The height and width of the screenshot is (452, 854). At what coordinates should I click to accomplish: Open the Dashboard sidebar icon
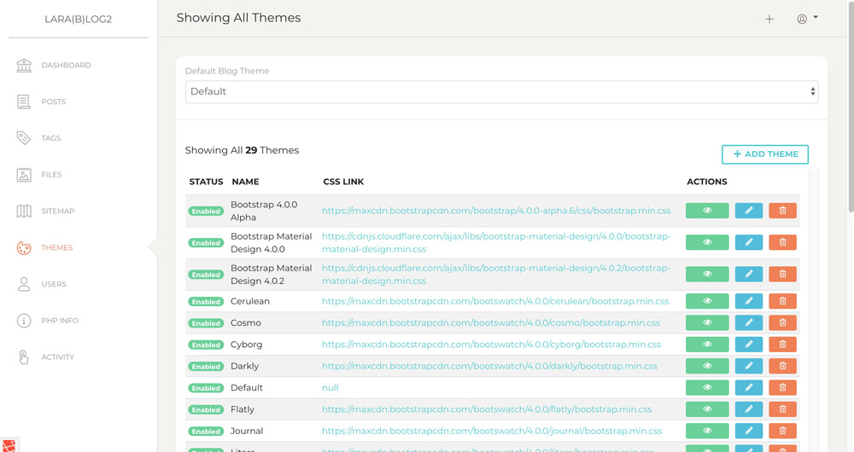tap(24, 66)
